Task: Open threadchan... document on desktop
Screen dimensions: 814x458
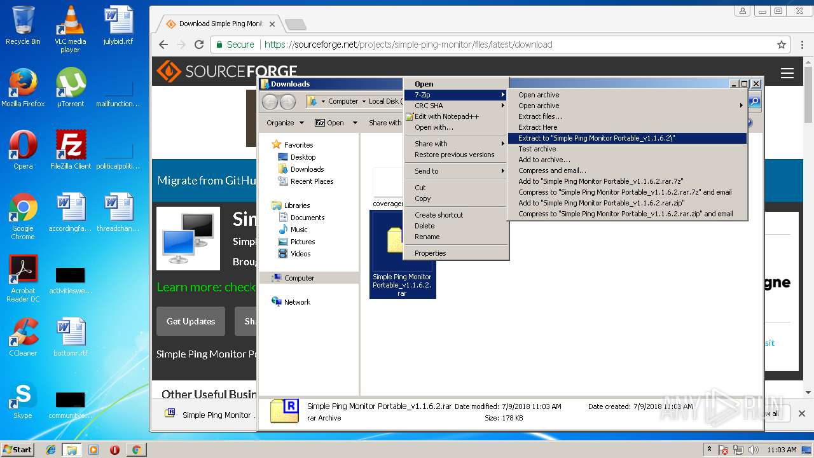Action: point(118,212)
